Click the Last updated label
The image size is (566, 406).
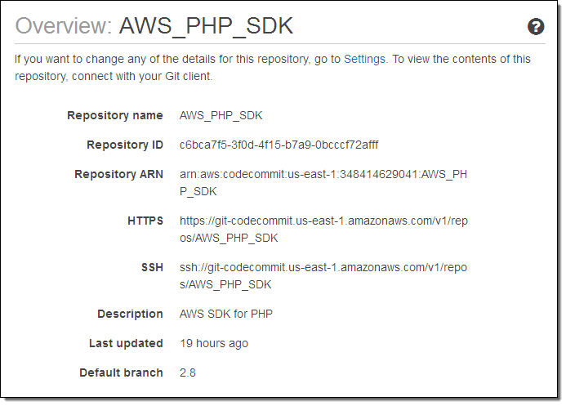click(x=126, y=343)
